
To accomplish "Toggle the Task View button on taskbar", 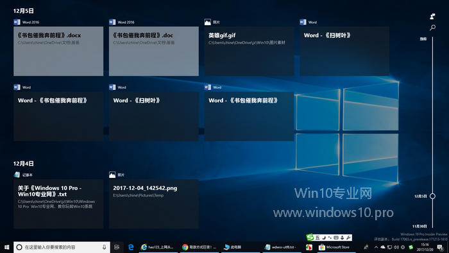I will pos(117,247).
